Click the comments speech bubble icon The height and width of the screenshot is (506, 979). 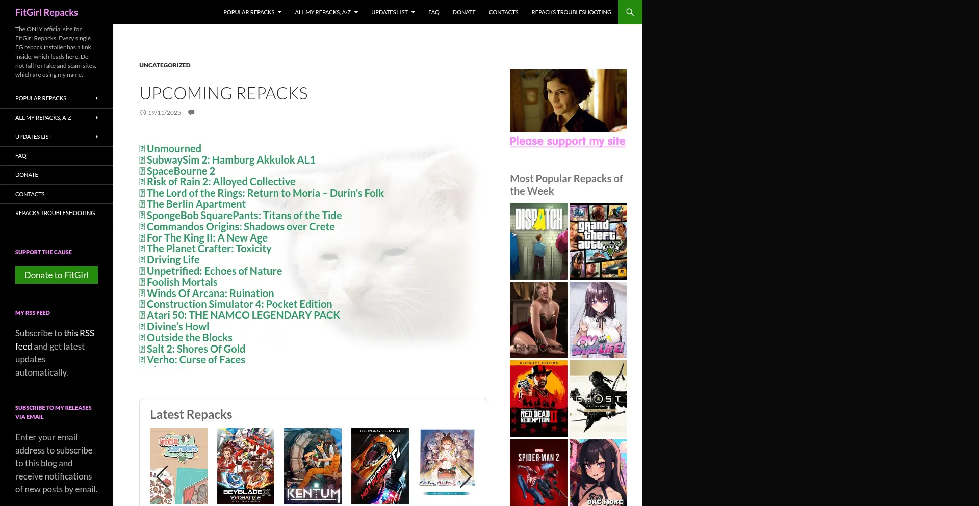pos(191,113)
